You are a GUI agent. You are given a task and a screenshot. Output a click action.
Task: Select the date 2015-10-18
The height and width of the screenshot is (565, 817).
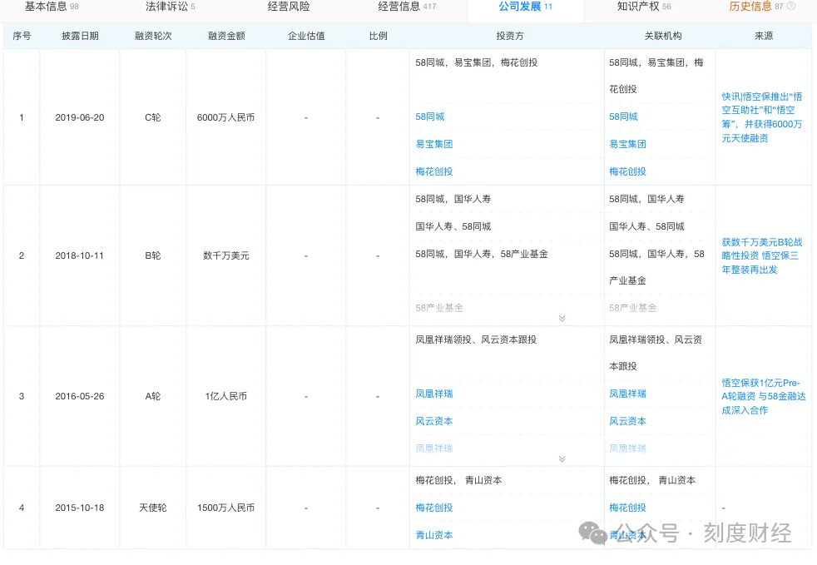point(80,508)
